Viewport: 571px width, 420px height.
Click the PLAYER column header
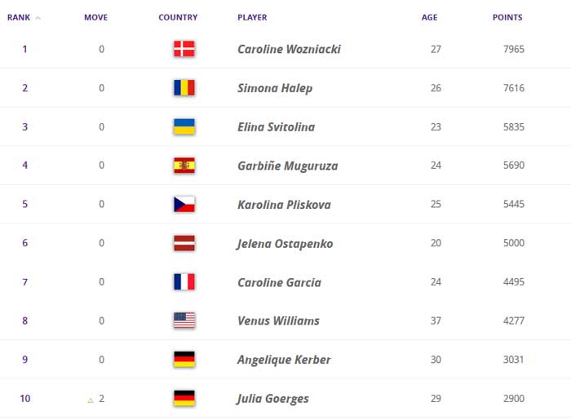pos(252,18)
